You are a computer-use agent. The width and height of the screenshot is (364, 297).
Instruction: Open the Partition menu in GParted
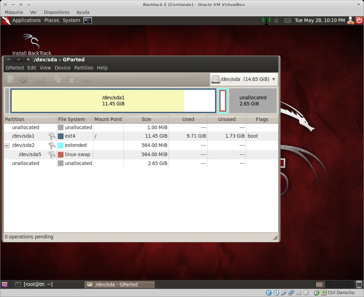click(83, 68)
